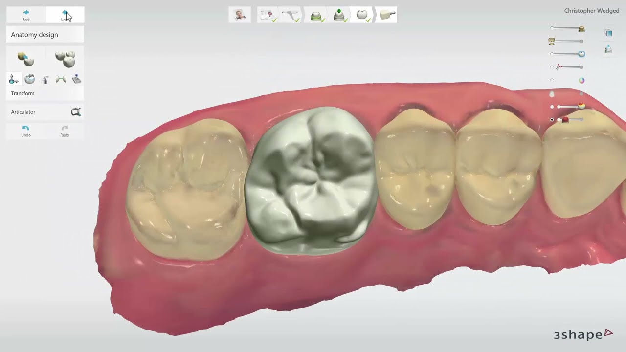Screen dimensions: 626x352
Task: Open the order form workflow step
Action: point(268,15)
